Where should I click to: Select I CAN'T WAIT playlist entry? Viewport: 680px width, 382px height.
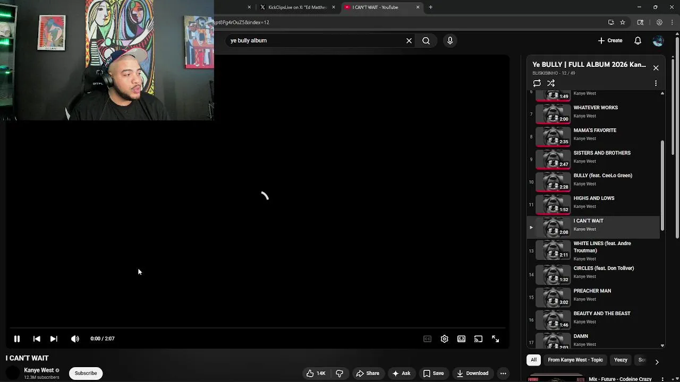point(594,227)
